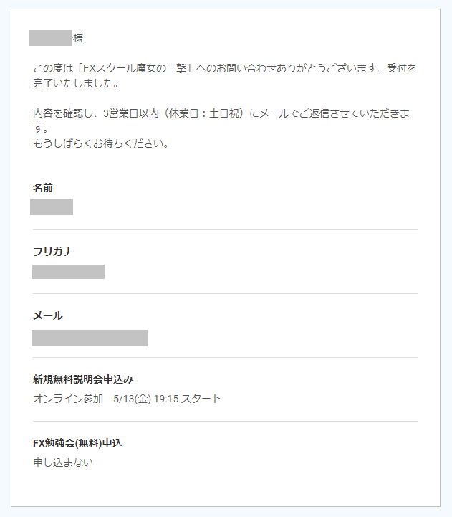
Task: Click the greeting line mentioning FXスクール魔女の一撃
Action: coord(225,68)
